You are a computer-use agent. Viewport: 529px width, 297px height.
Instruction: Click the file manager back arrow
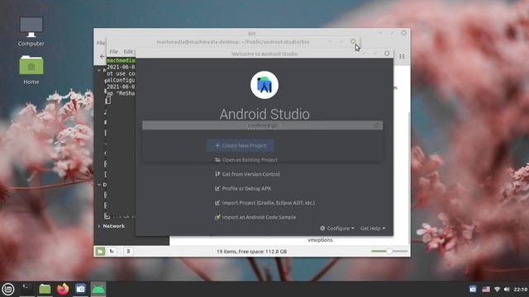tap(102, 57)
